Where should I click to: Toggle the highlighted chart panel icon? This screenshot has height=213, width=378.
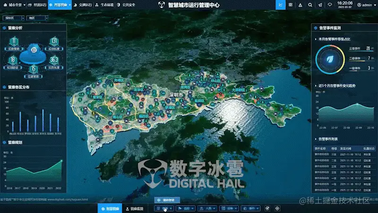(x=281, y=5)
